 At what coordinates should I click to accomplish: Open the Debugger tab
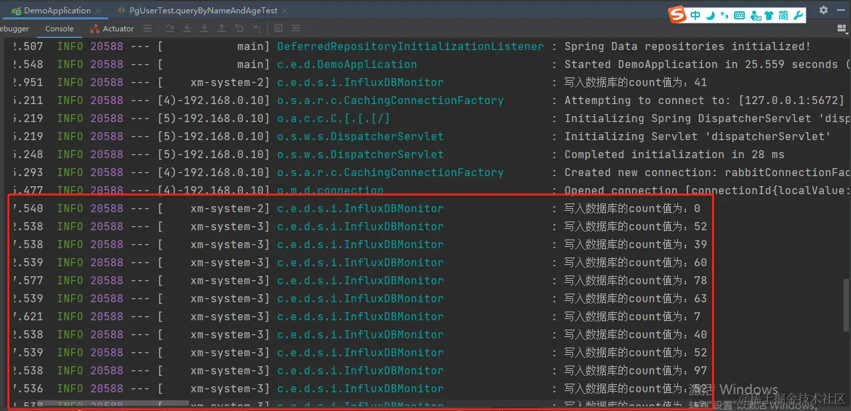[x=15, y=29]
